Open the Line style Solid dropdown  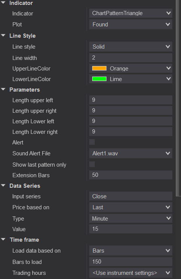pyautogui.click(x=131, y=47)
